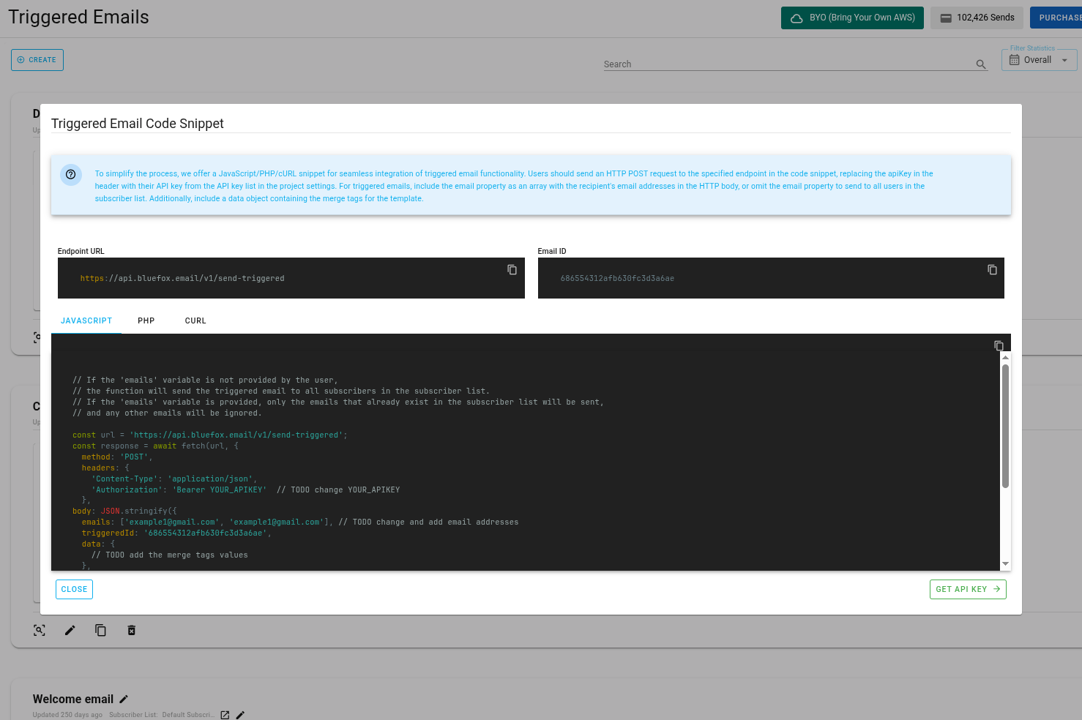Click GET API KEY
This screenshot has width=1082, height=720.
[x=968, y=589]
